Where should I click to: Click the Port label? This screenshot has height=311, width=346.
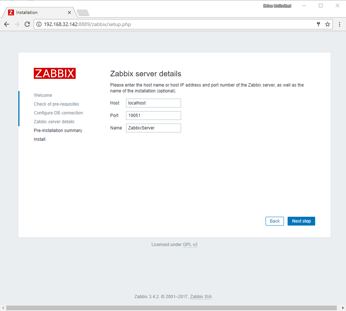(114, 116)
